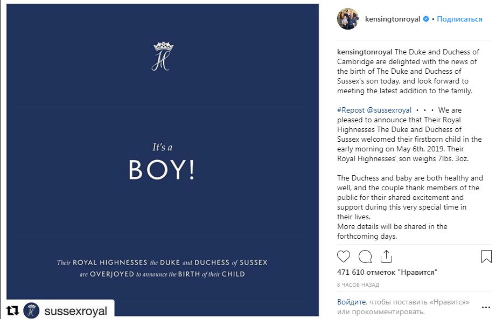
Task: Click the Войдите login link
Action: (351, 302)
